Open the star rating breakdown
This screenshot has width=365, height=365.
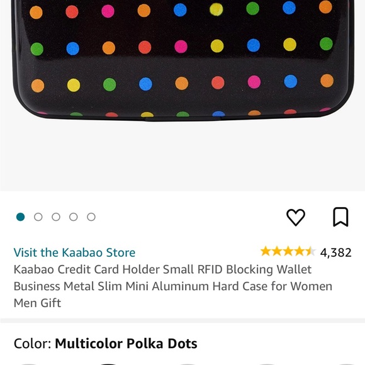click(288, 252)
